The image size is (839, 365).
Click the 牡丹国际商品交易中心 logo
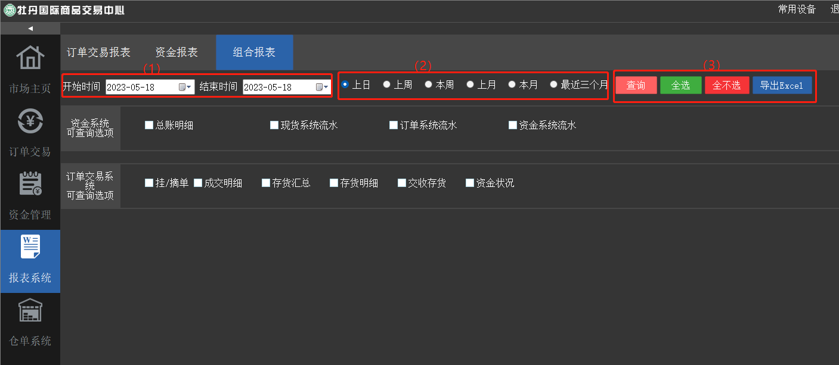click(x=64, y=9)
